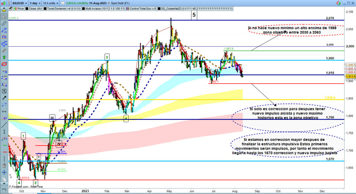356x194 pixels.
Task: Choose the green up arrow tool
Action: [x=4, y=57]
